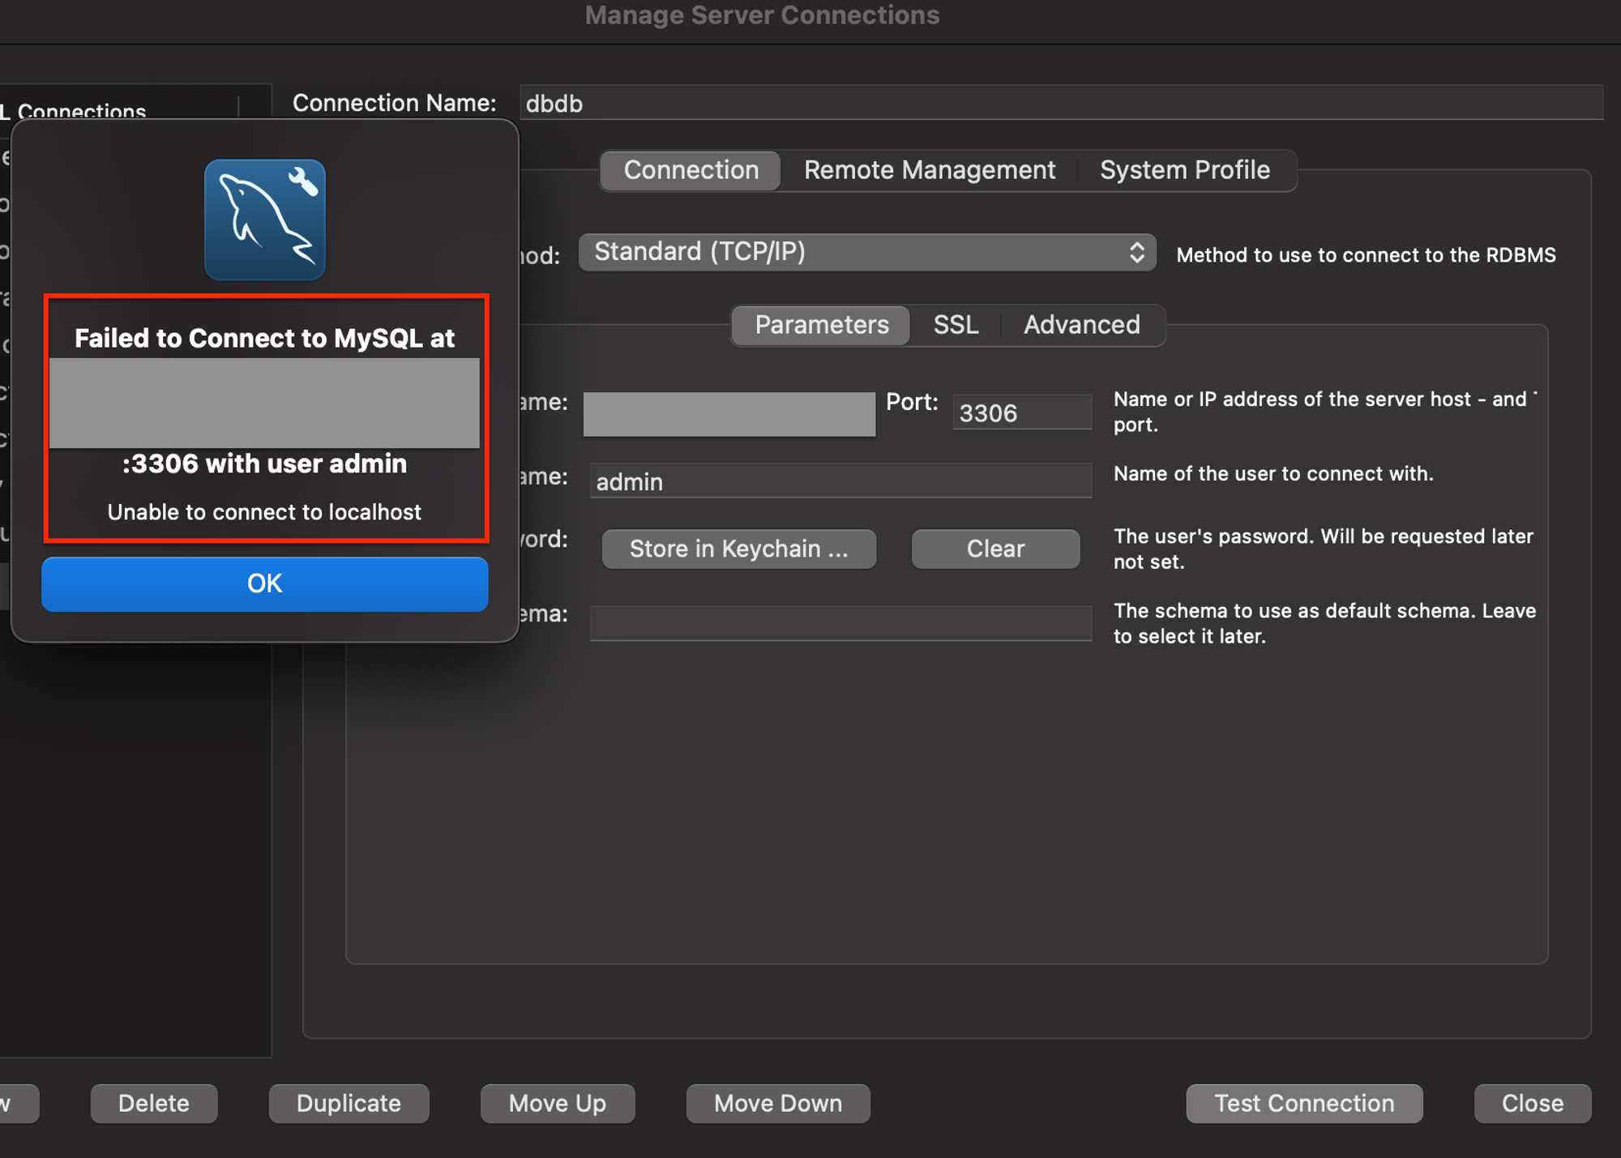Delete the selected connection
This screenshot has width=1621, height=1158.
coord(153,1103)
